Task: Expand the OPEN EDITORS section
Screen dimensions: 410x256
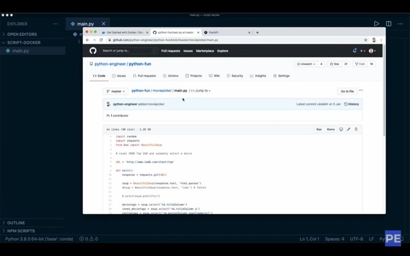Action: click(x=33, y=34)
